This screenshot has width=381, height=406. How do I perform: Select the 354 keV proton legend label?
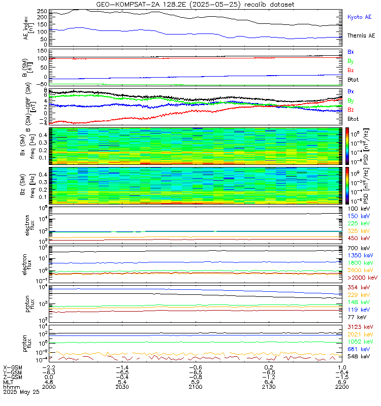click(359, 287)
